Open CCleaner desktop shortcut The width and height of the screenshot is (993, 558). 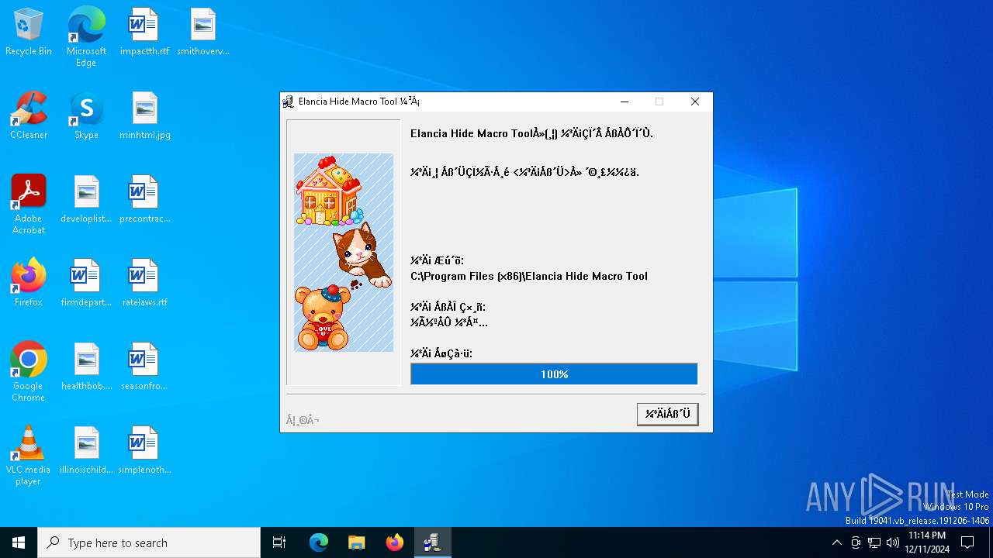[29, 116]
